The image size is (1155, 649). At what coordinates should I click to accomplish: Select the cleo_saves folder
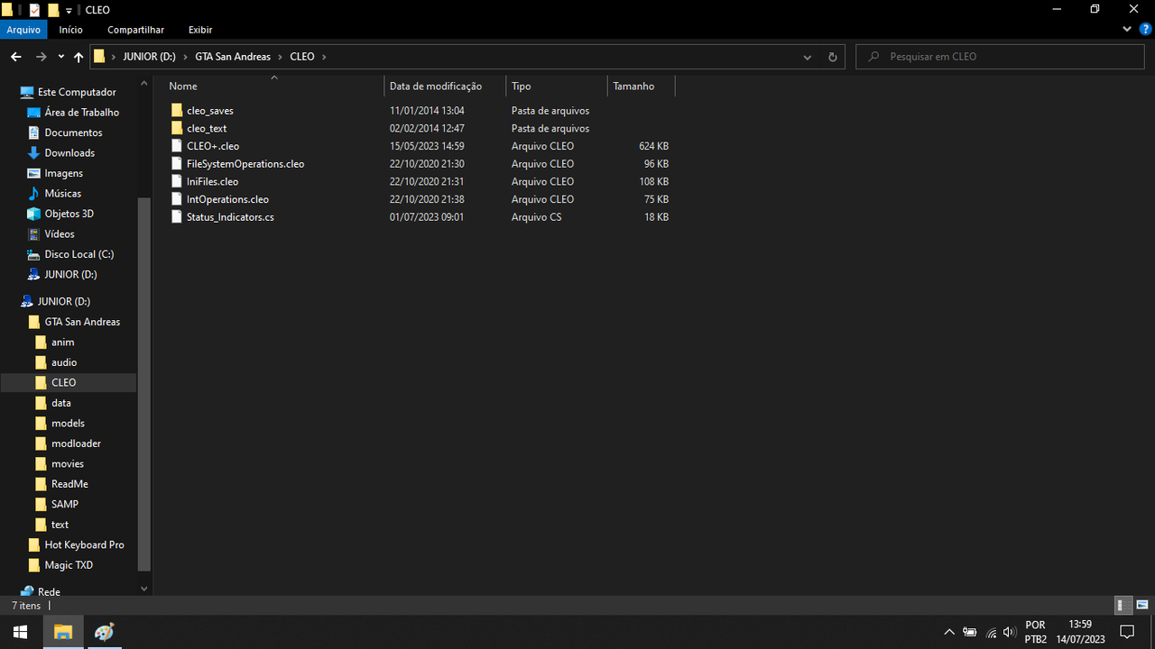pyautogui.click(x=210, y=111)
